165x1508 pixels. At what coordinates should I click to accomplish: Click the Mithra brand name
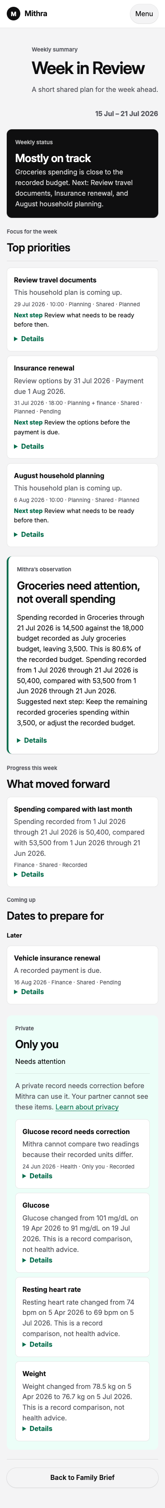pyautogui.click(x=36, y=14)
